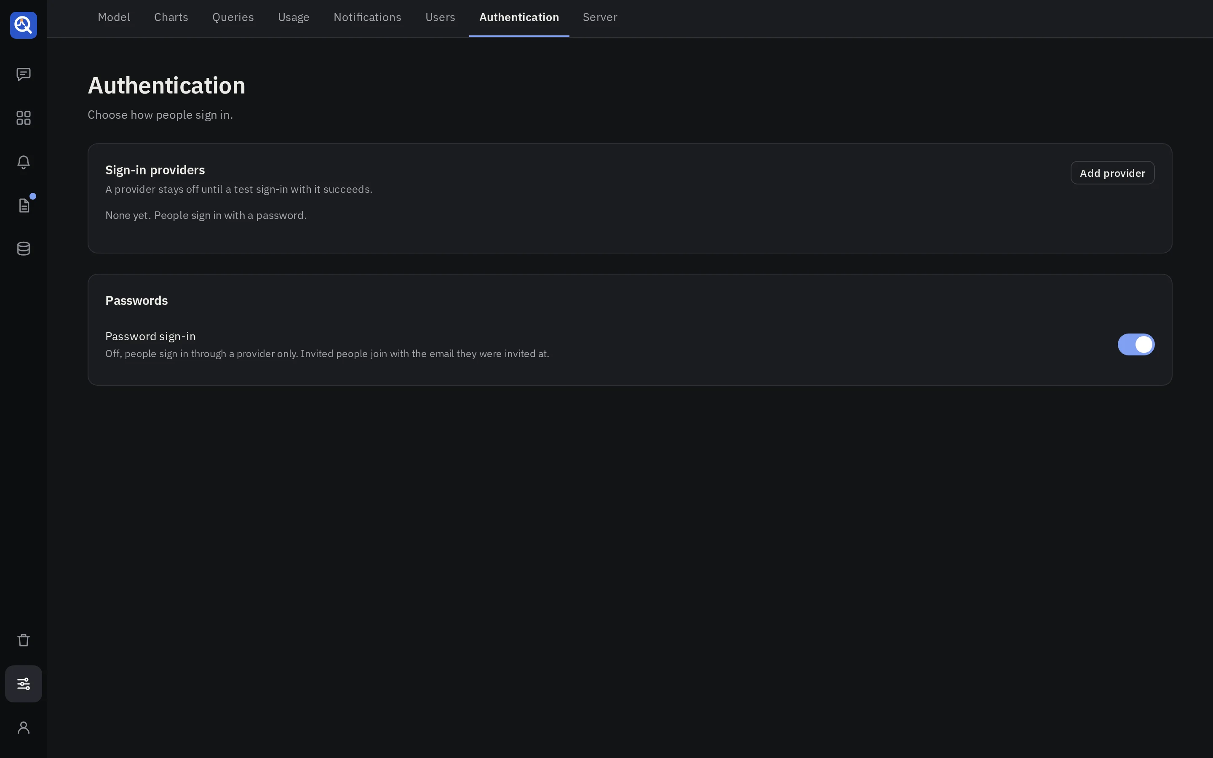Switch to the Server tab
This screenshot has width=1213, height=758.
(x=600, y=18)
